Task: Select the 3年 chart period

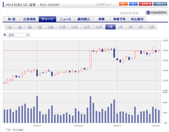Action: [131, 27]
